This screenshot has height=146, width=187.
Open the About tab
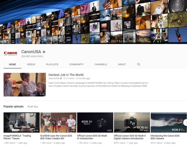click(x=122, y=64)
